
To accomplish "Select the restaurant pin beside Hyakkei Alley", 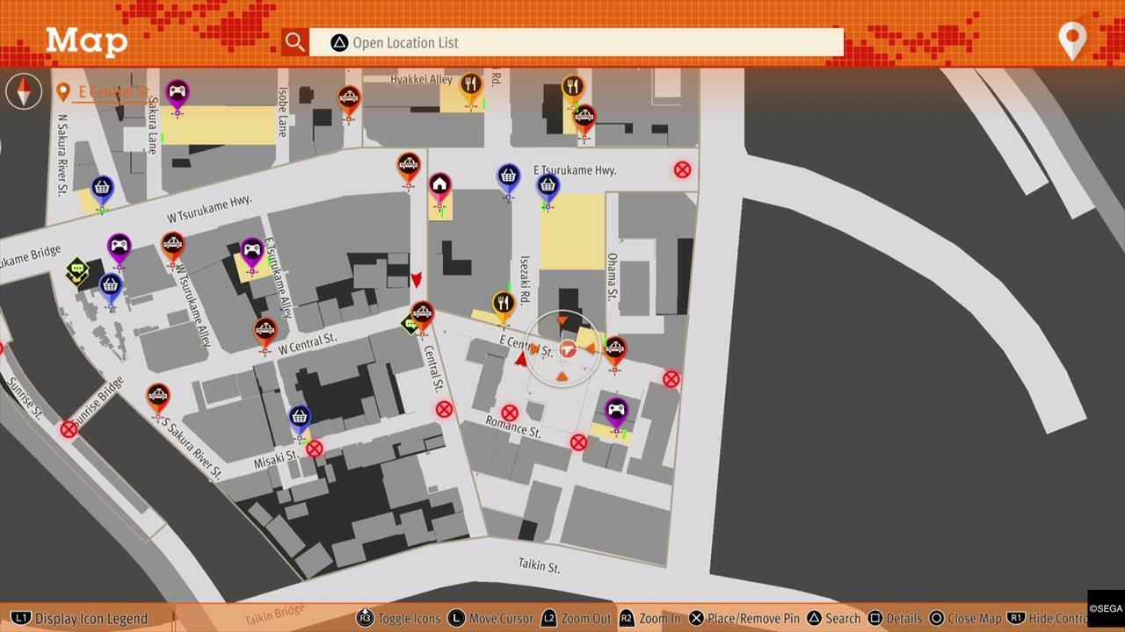I will (471, 84).
